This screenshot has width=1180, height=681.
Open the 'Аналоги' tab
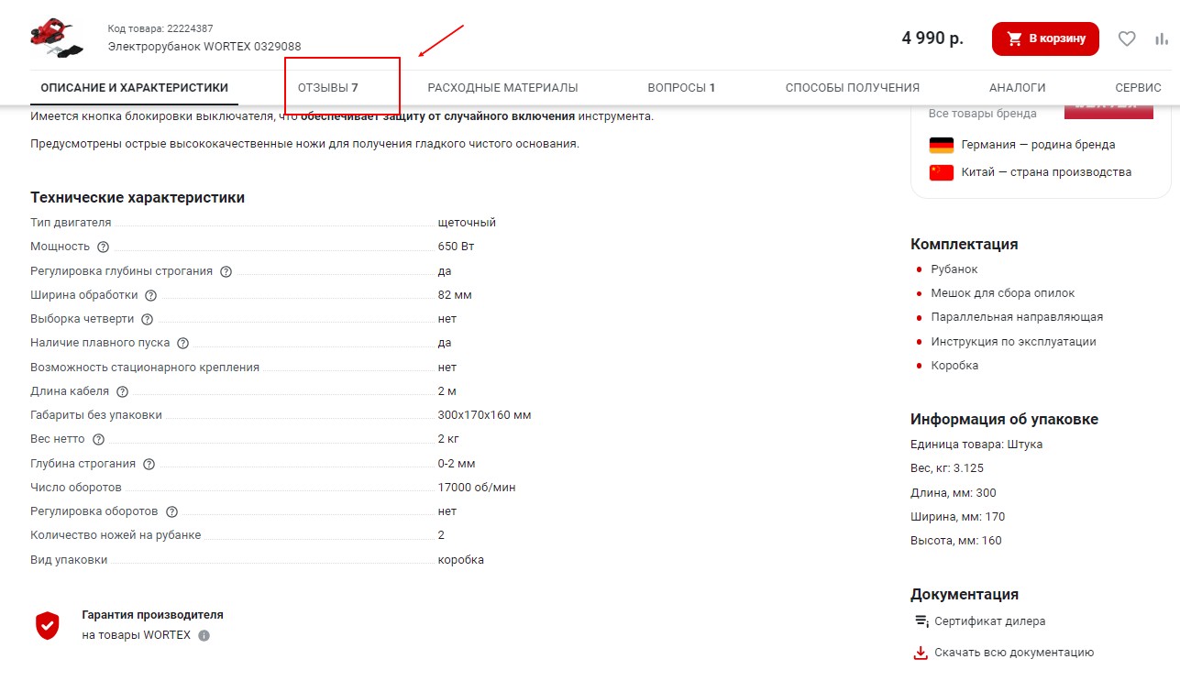tap(1017, 88)
